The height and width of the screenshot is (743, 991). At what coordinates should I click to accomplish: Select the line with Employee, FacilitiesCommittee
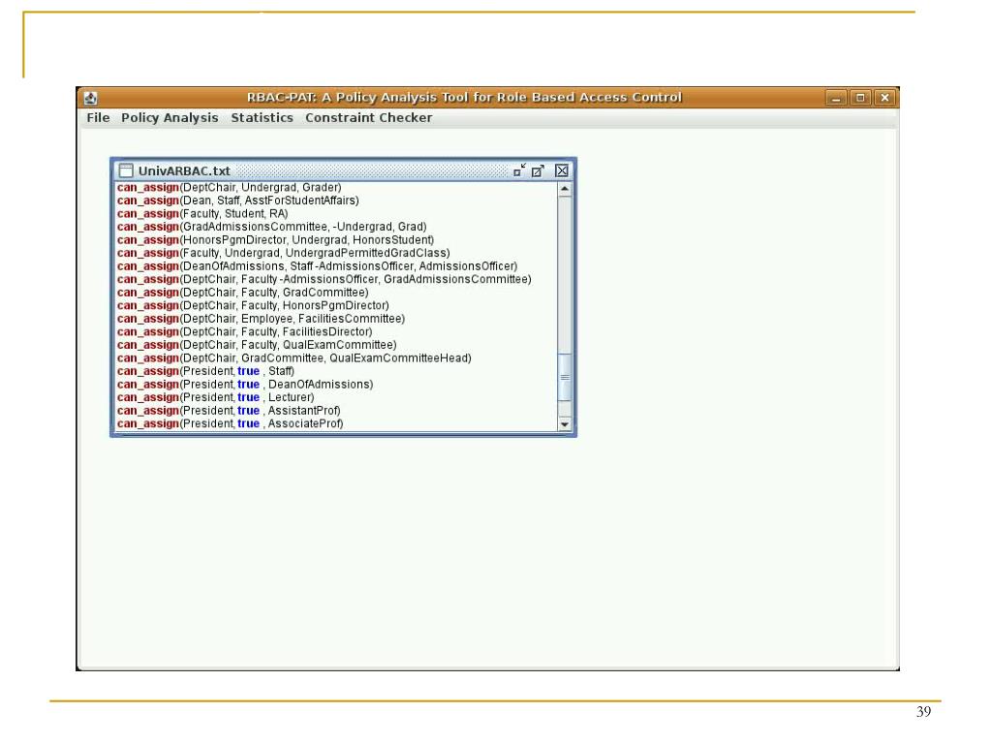261,319
